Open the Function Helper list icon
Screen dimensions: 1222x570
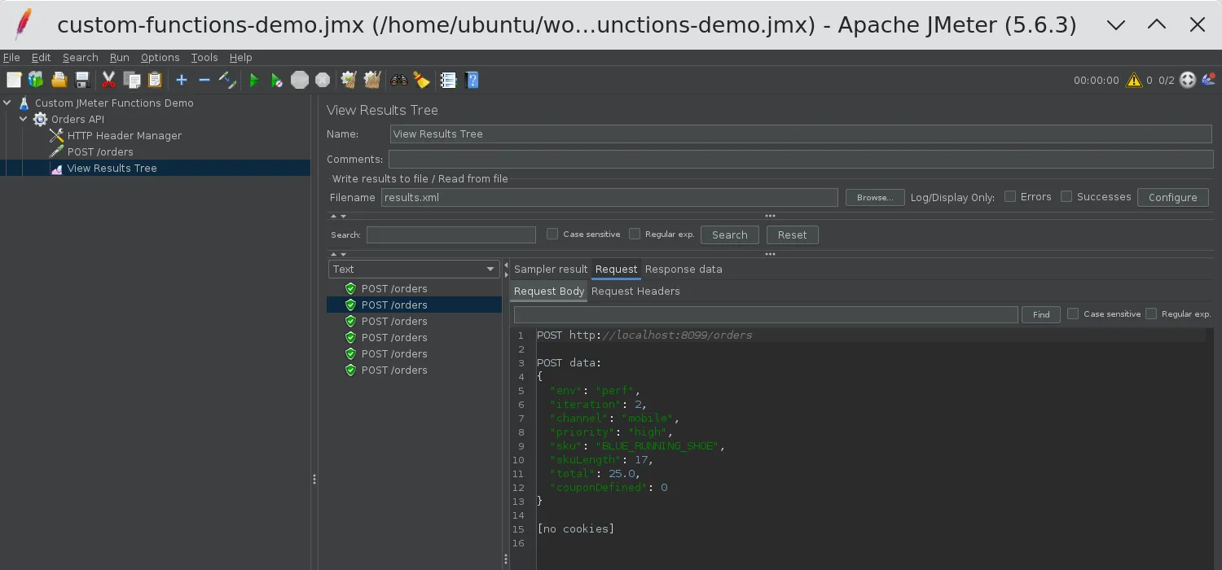(x=448, y=80)
